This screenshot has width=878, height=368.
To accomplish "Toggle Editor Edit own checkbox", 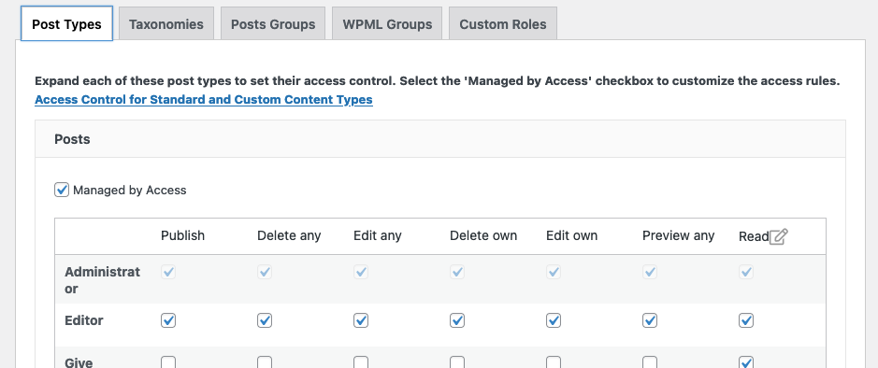I will (x=554, y=320).
